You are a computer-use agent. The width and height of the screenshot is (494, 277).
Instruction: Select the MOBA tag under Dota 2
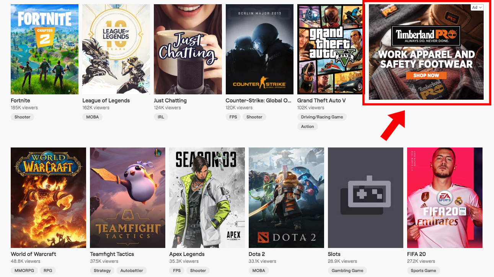259,271
